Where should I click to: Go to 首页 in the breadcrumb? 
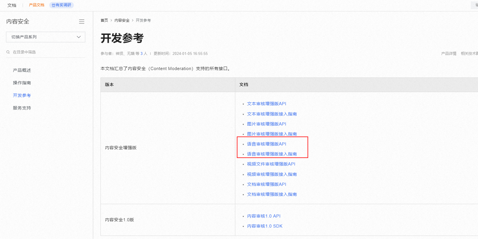click(104, 20)
